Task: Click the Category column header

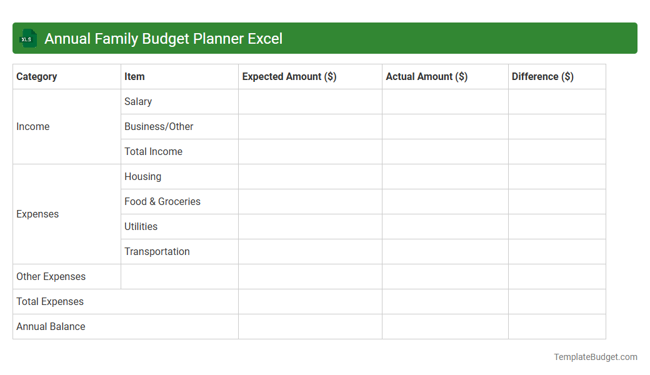Action: point(37,76)
